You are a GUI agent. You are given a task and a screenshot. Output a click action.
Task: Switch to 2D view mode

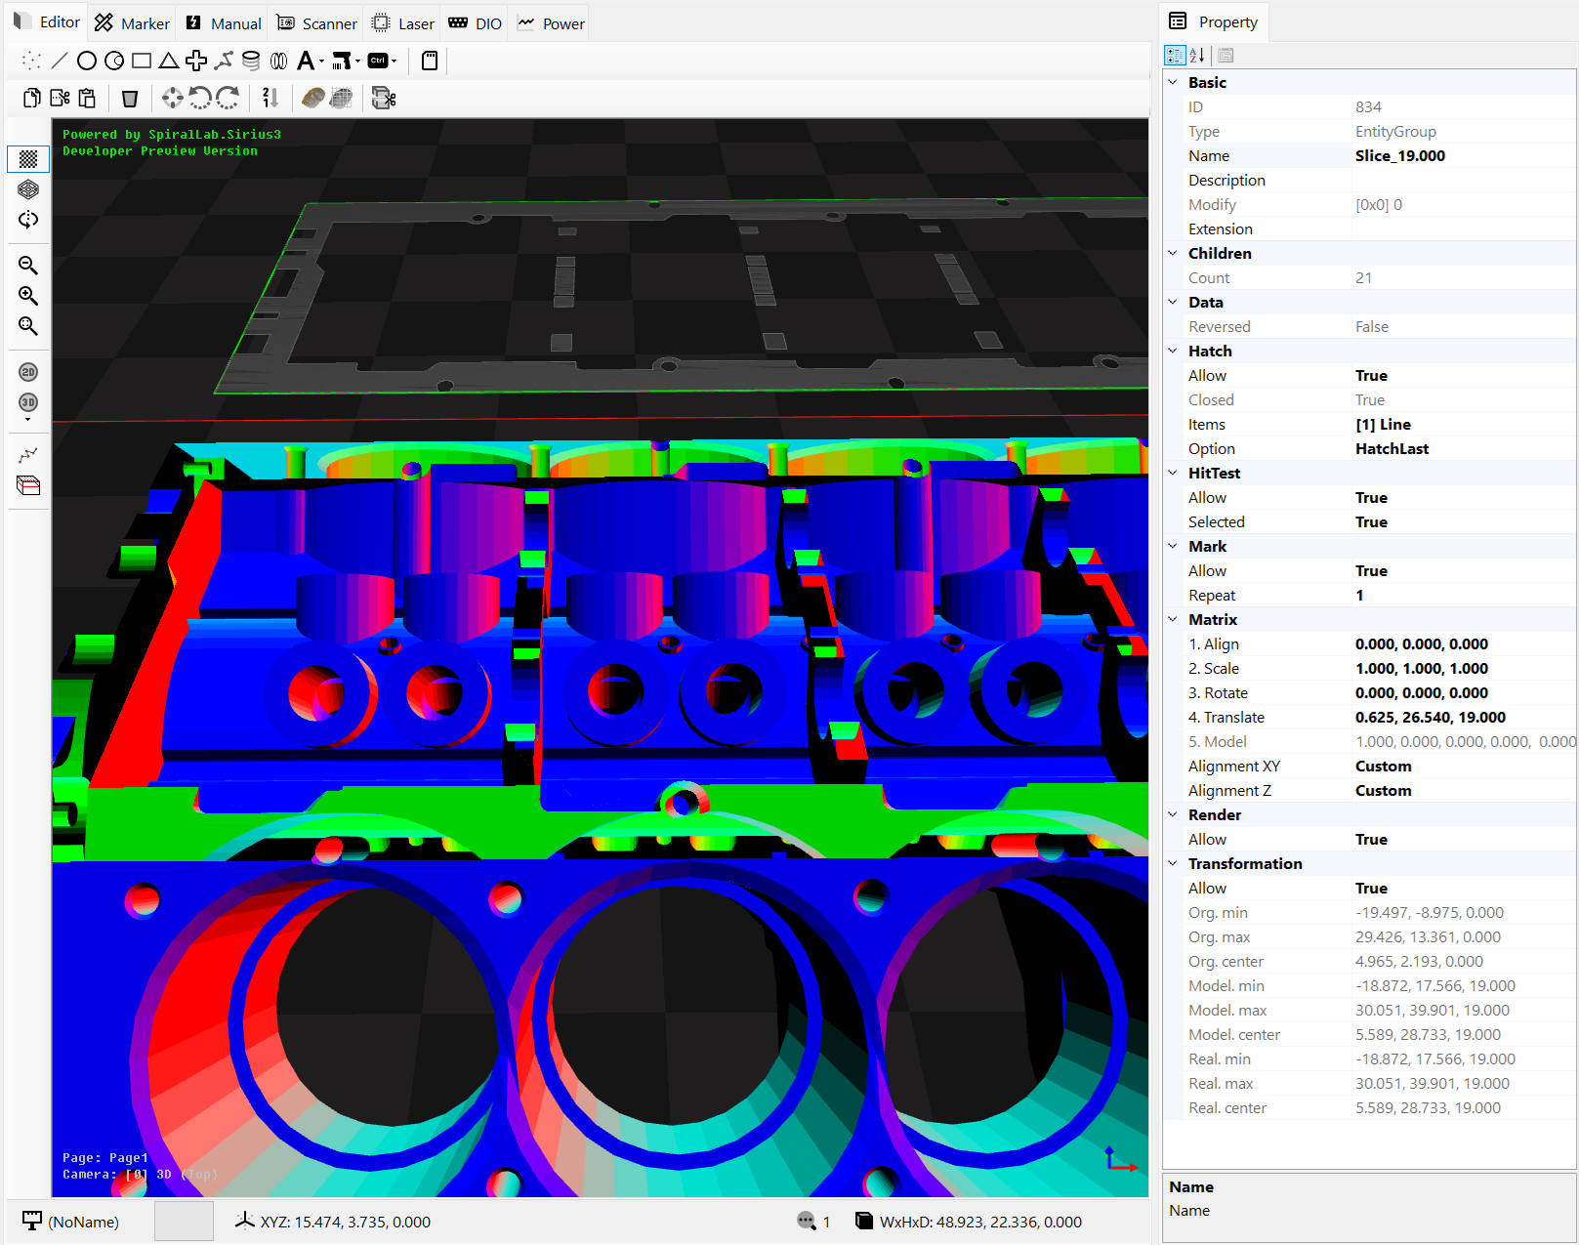pos(28,372)
